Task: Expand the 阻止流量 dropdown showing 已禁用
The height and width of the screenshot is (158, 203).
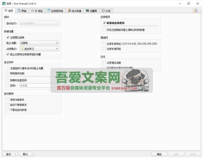Action: (x=39, y=43)
